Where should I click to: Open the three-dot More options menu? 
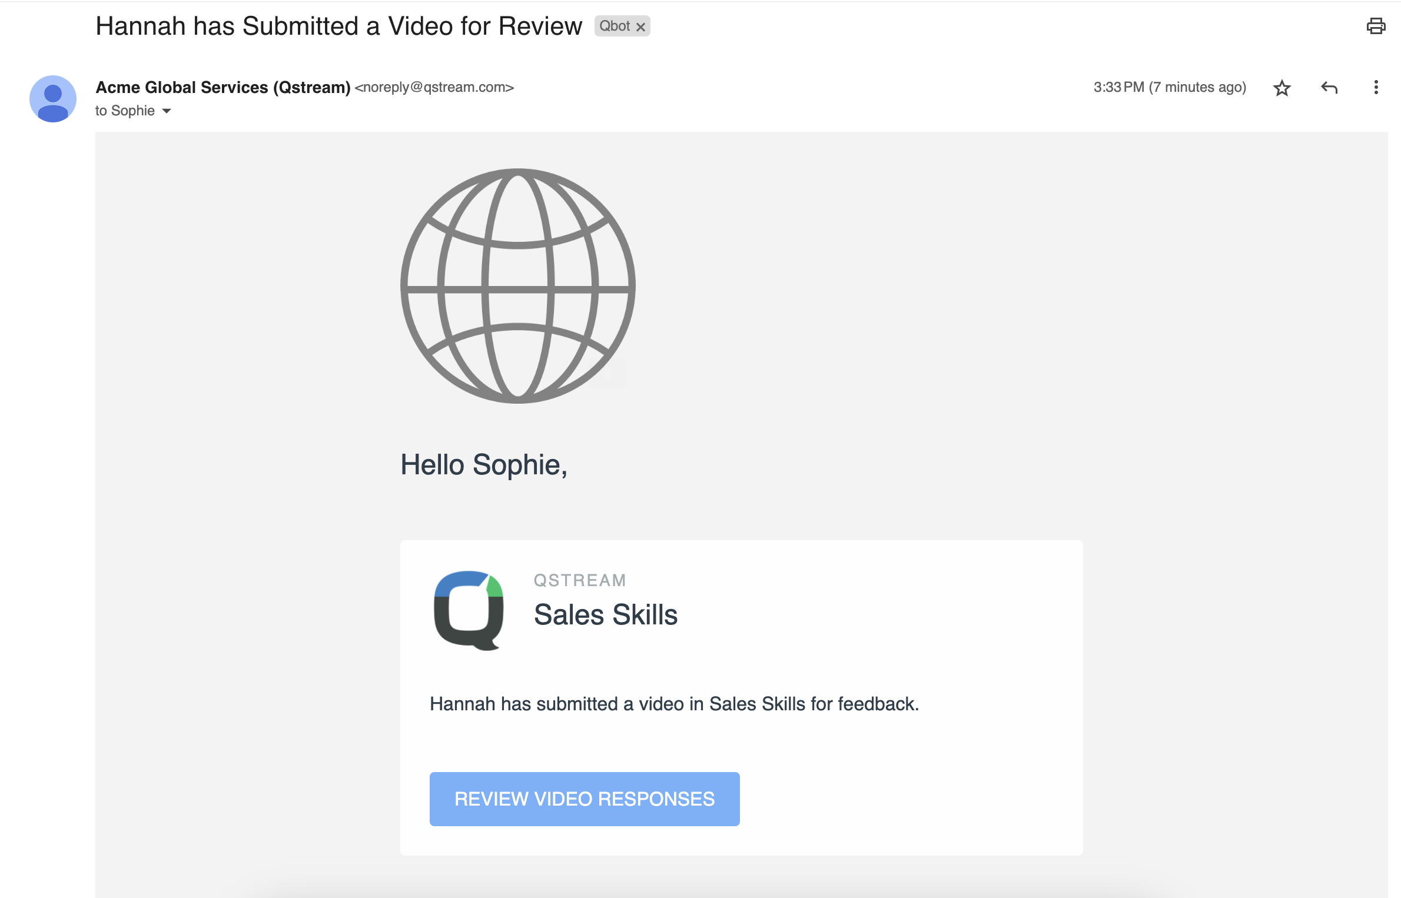(x=1376, y=87)
